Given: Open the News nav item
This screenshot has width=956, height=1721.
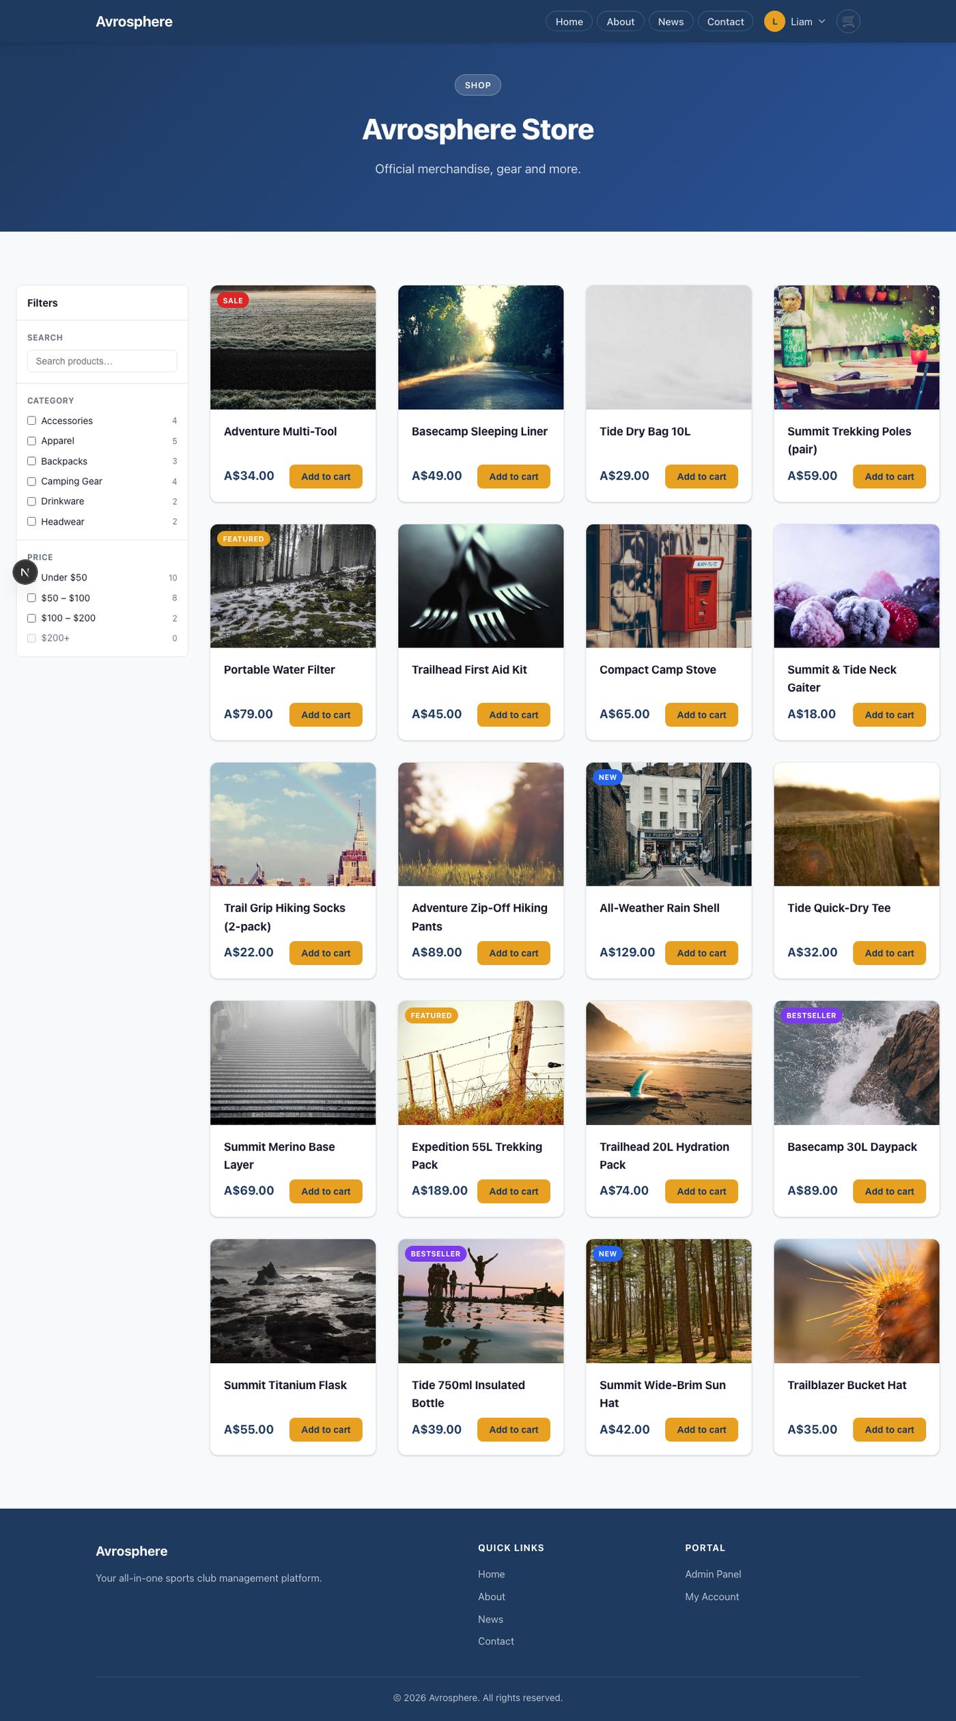Looking at the screenshot, I should (671, 22).
